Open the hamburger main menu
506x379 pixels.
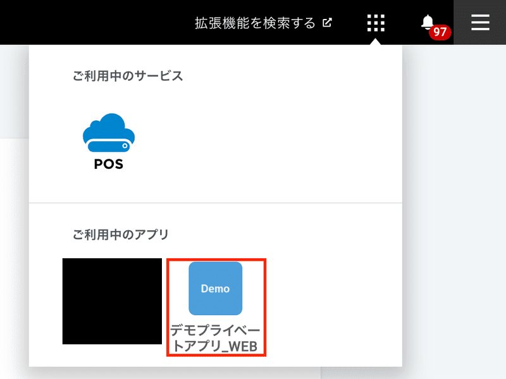click(x=480, y=23)
